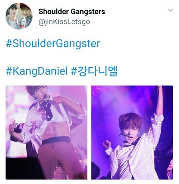Open the Korean #강다니엘 hashtag

point(94,71)
